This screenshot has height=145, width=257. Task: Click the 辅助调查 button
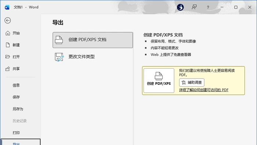click(192, 83)
